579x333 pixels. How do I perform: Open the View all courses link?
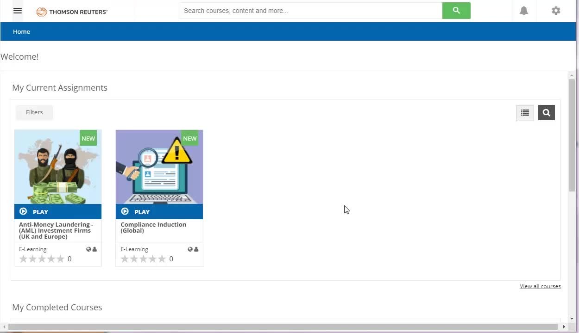[x=540, y=286]
